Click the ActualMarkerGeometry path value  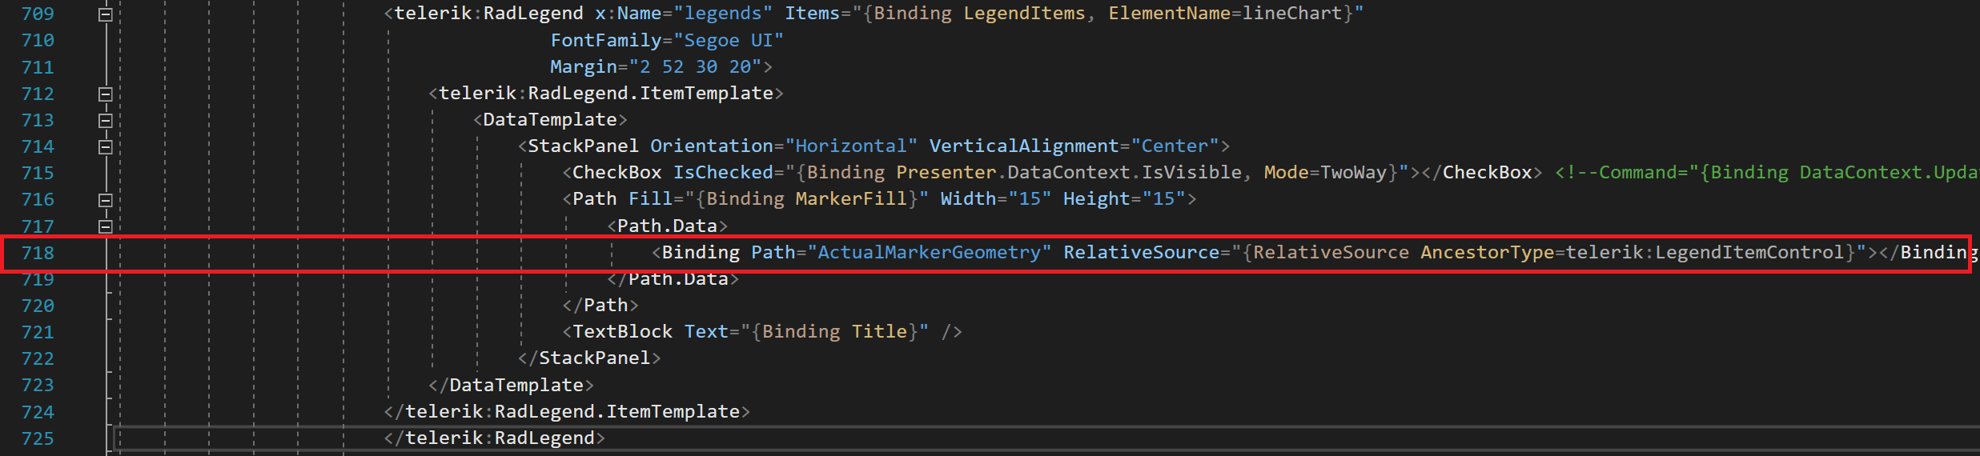(929, 253)
